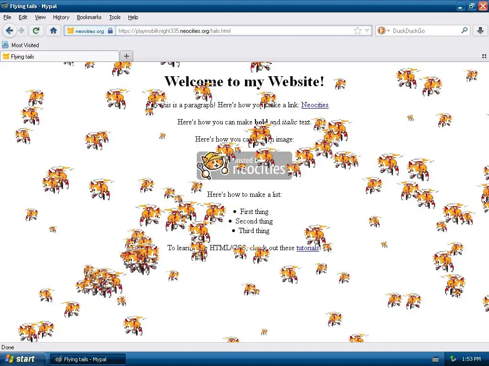
Task: Open the Bookmarks menu
Action: coord(89,17)
